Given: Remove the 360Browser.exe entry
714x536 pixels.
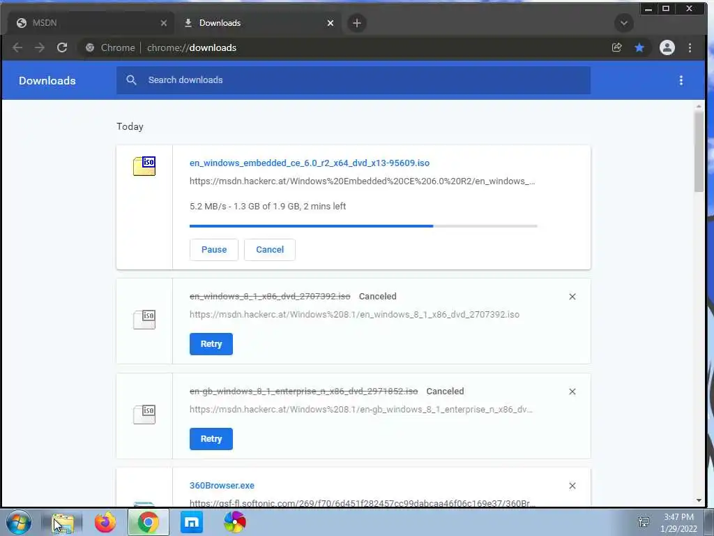Looking at the screenshot, I should (572, 486).
